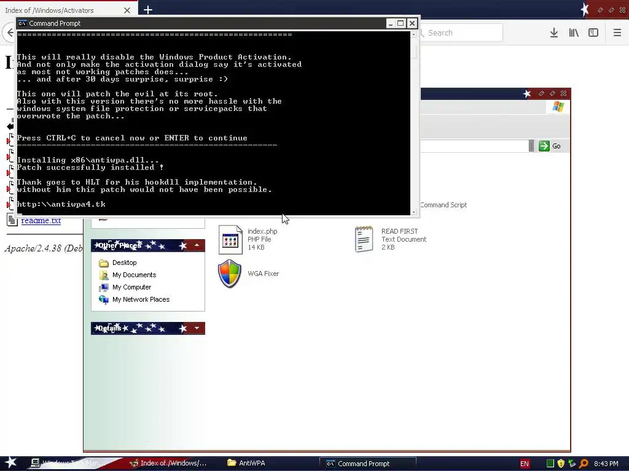
Task: Click the 8:43 PM clock
Action: click(x=606, y=464)
